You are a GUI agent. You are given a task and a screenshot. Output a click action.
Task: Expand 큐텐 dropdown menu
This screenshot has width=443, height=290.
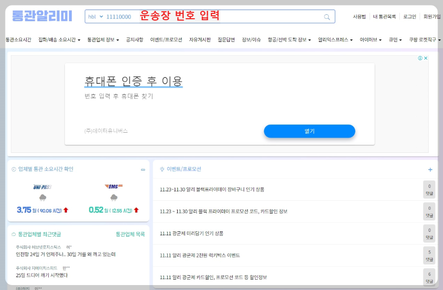tap(395, 39)
